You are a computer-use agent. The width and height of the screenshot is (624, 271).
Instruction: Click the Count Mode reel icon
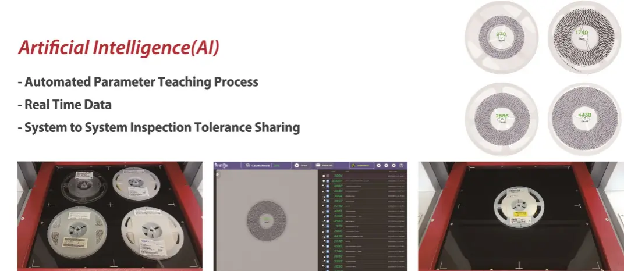[247, 165]
